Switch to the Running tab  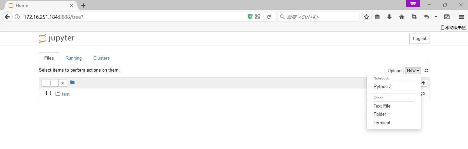[73, 58]
